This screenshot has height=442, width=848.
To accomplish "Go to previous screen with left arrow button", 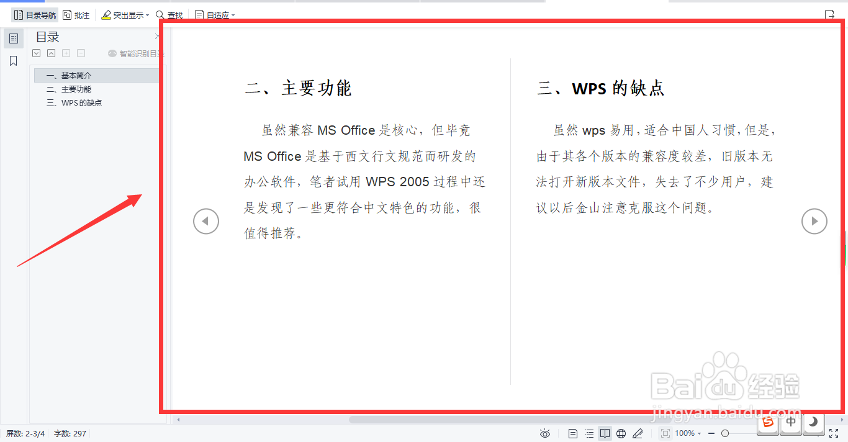I will [206, 221].
